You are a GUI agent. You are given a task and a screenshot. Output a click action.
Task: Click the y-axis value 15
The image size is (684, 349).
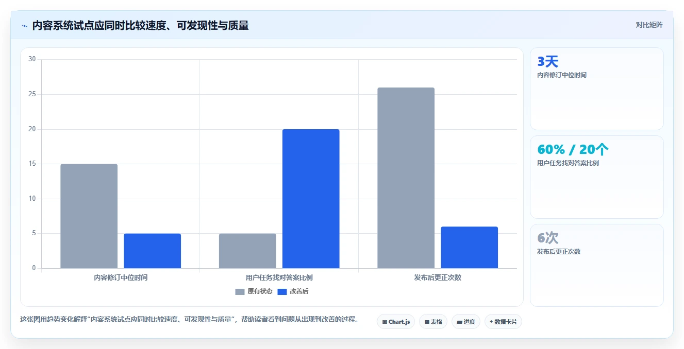32,164
